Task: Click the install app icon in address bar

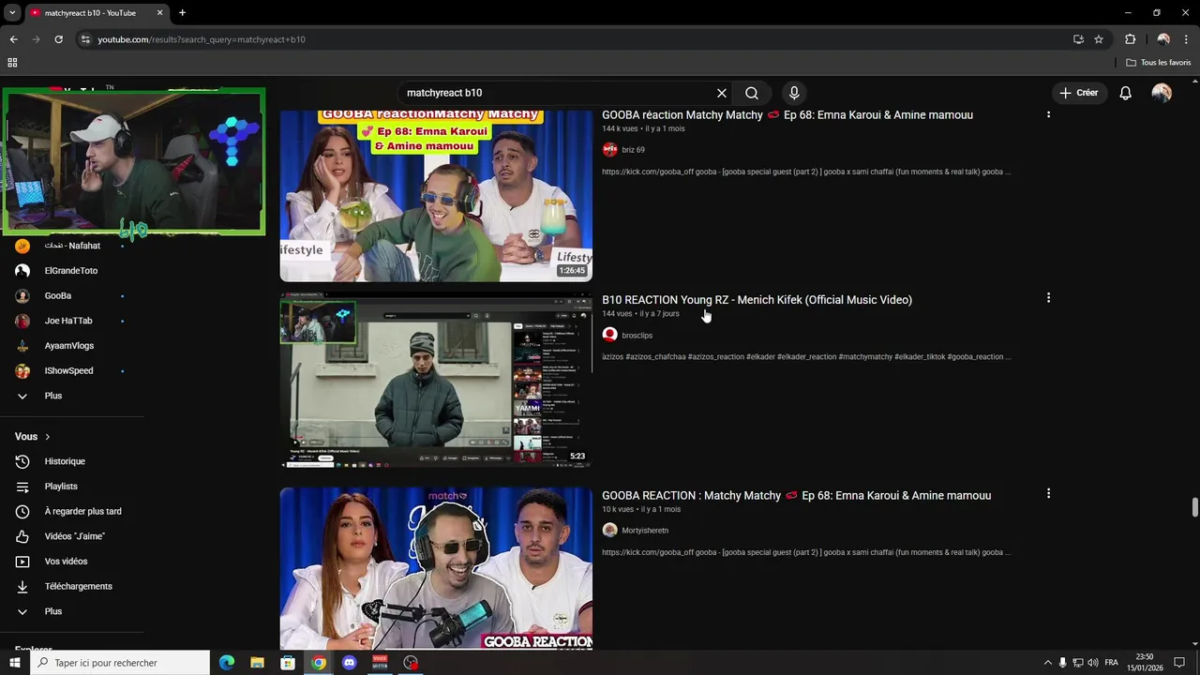Action: click(1078, 39)
